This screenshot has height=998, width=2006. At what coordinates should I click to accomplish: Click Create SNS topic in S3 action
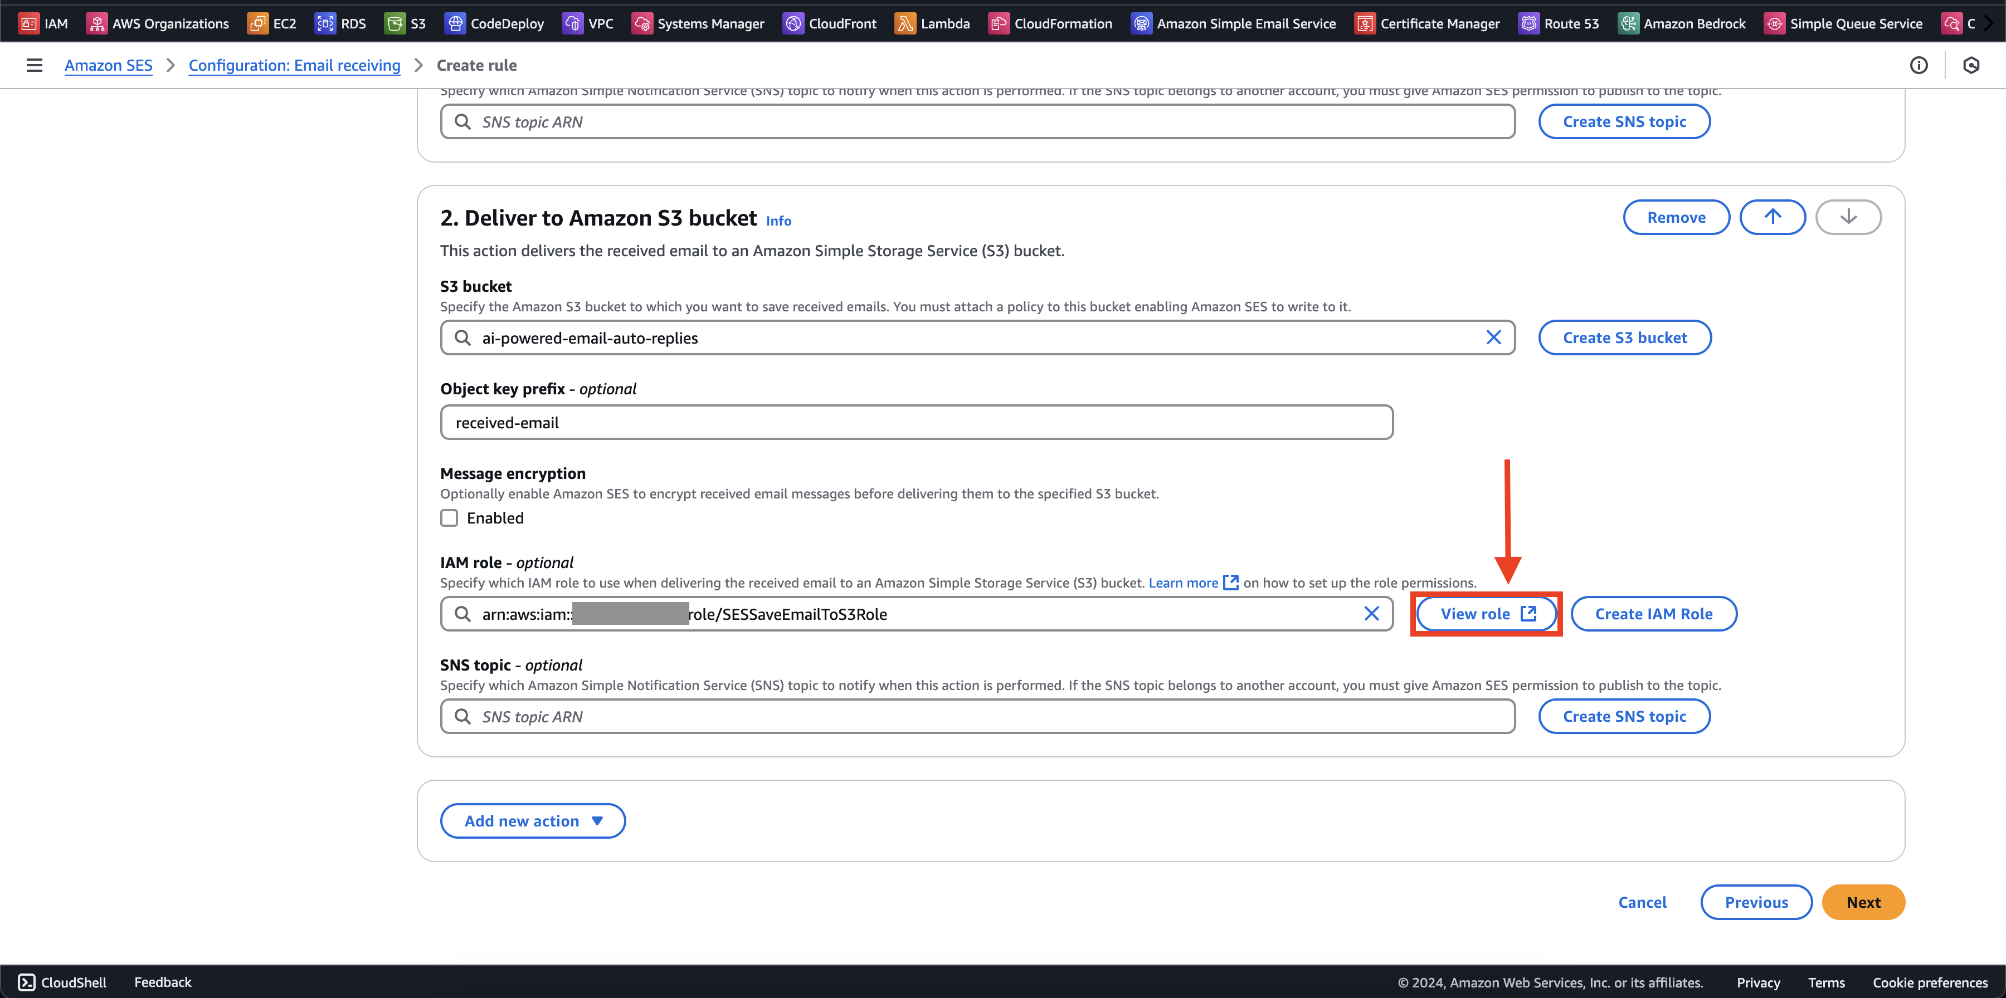(1624, 716)
